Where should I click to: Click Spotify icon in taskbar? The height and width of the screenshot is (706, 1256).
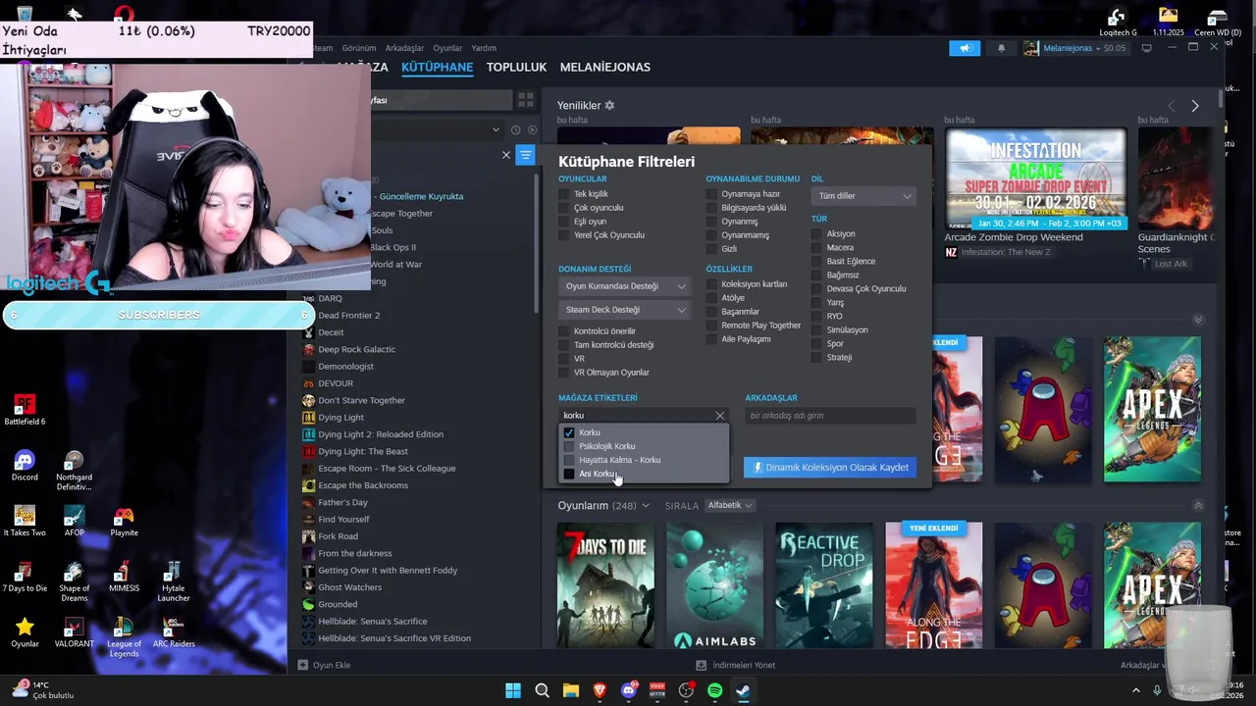pos(714,690)
